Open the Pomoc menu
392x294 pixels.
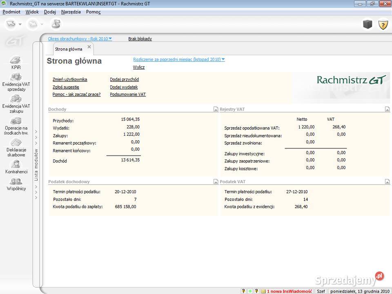93,12
